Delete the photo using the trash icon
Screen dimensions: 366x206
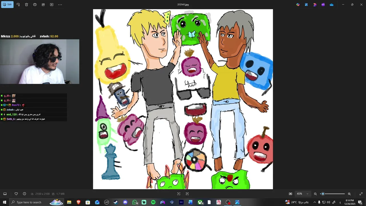tap(26, 5)
